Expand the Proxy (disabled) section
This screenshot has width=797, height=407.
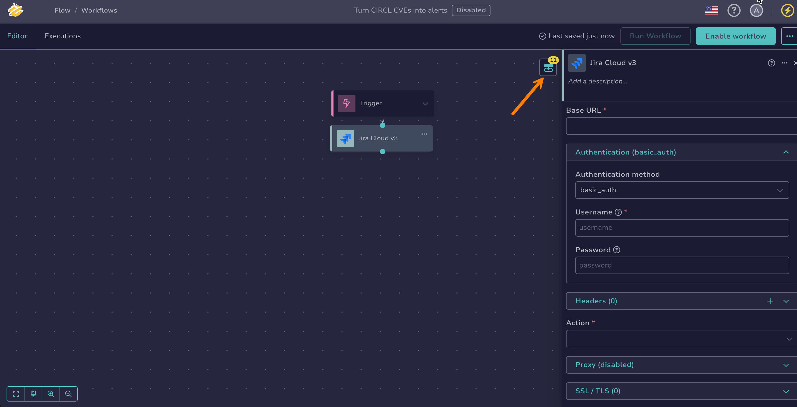(786, 365)
